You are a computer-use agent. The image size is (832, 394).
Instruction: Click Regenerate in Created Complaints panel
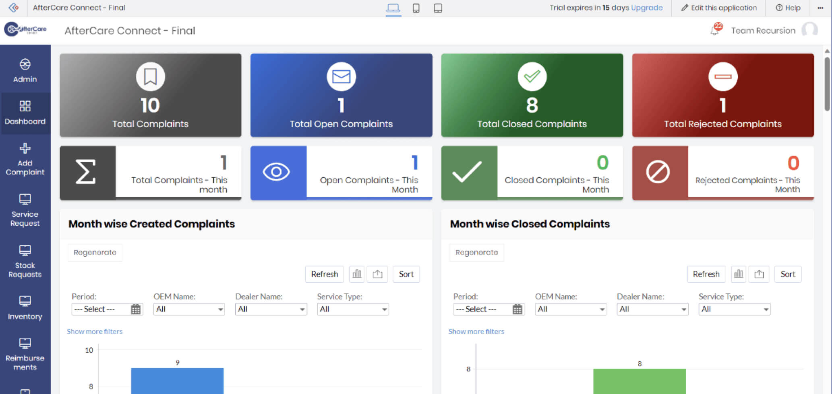(x=95, y=252)
